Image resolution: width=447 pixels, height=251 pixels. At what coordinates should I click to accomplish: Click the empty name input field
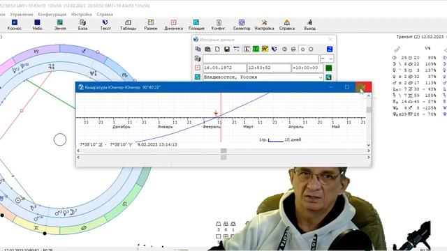[x=261, y=59]
